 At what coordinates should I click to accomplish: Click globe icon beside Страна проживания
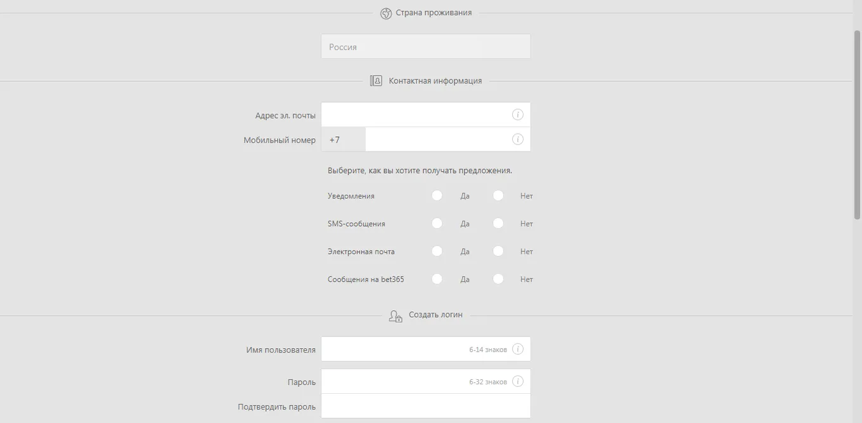[x=386, y=13]
